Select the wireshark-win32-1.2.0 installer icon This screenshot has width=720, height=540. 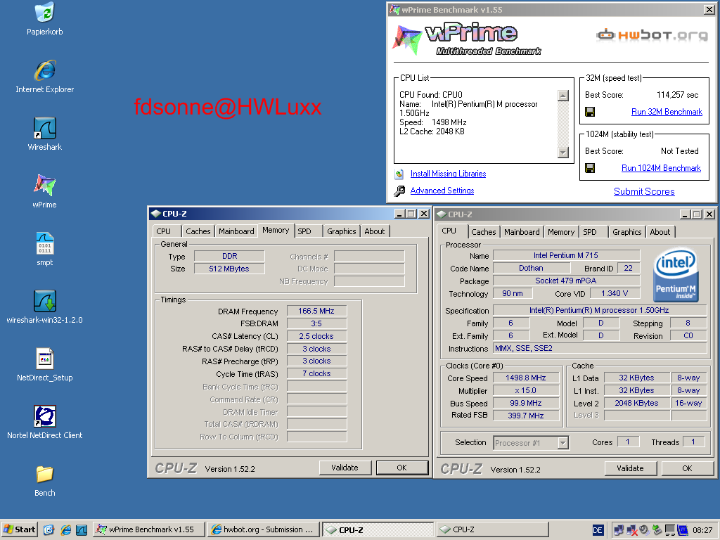(44, 301)
